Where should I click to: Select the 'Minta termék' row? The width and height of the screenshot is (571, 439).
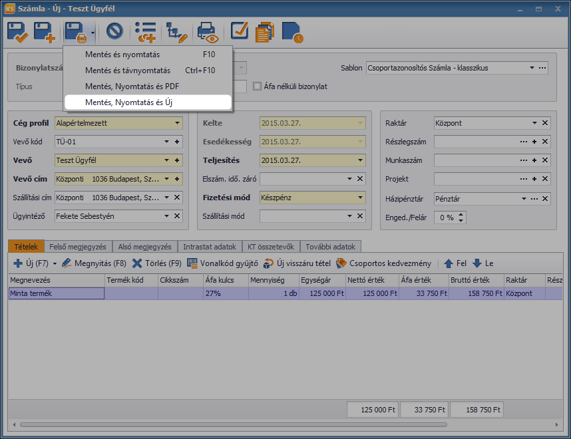285,293
